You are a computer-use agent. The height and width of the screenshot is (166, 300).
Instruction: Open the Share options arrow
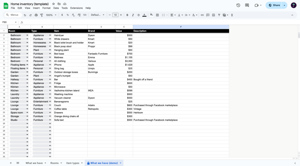point(284,5)
